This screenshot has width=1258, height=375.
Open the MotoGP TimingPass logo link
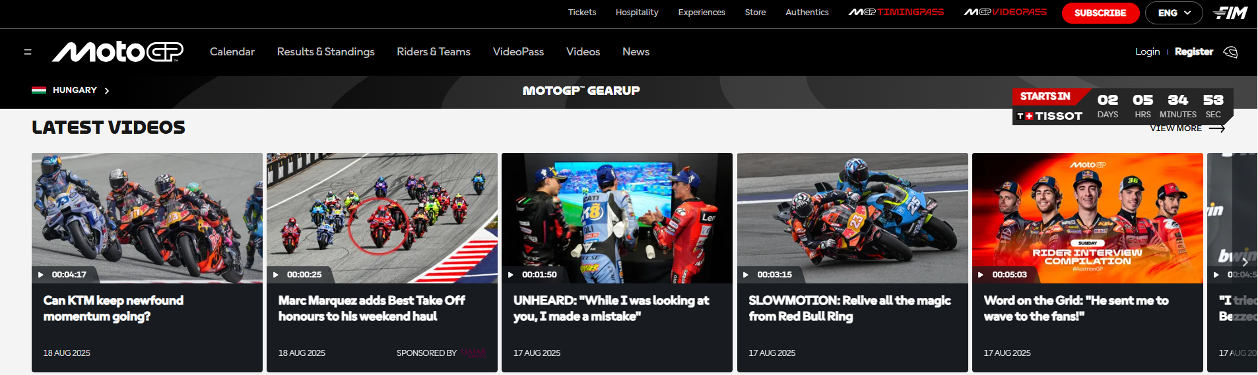pos(896,13)
